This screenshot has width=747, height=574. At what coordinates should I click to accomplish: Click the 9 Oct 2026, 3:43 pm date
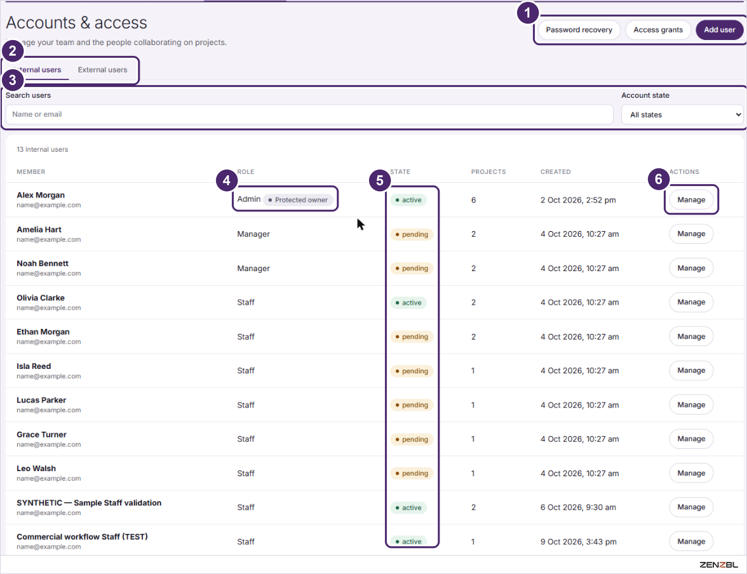coord(578,542)
